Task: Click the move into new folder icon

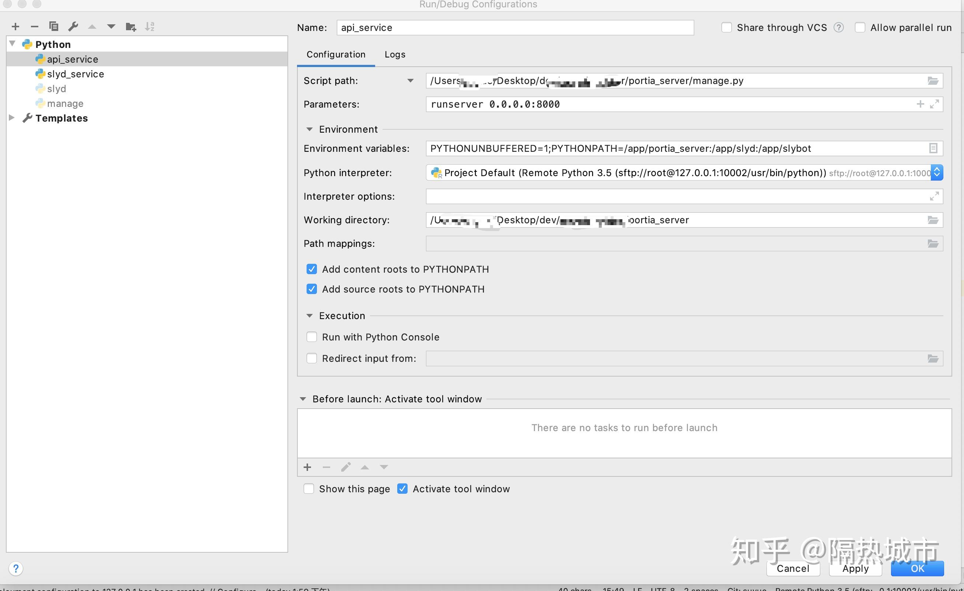Action: [x=130, y=27]
